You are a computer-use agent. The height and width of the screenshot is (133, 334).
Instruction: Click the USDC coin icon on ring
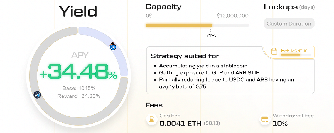tap(113, 47)
